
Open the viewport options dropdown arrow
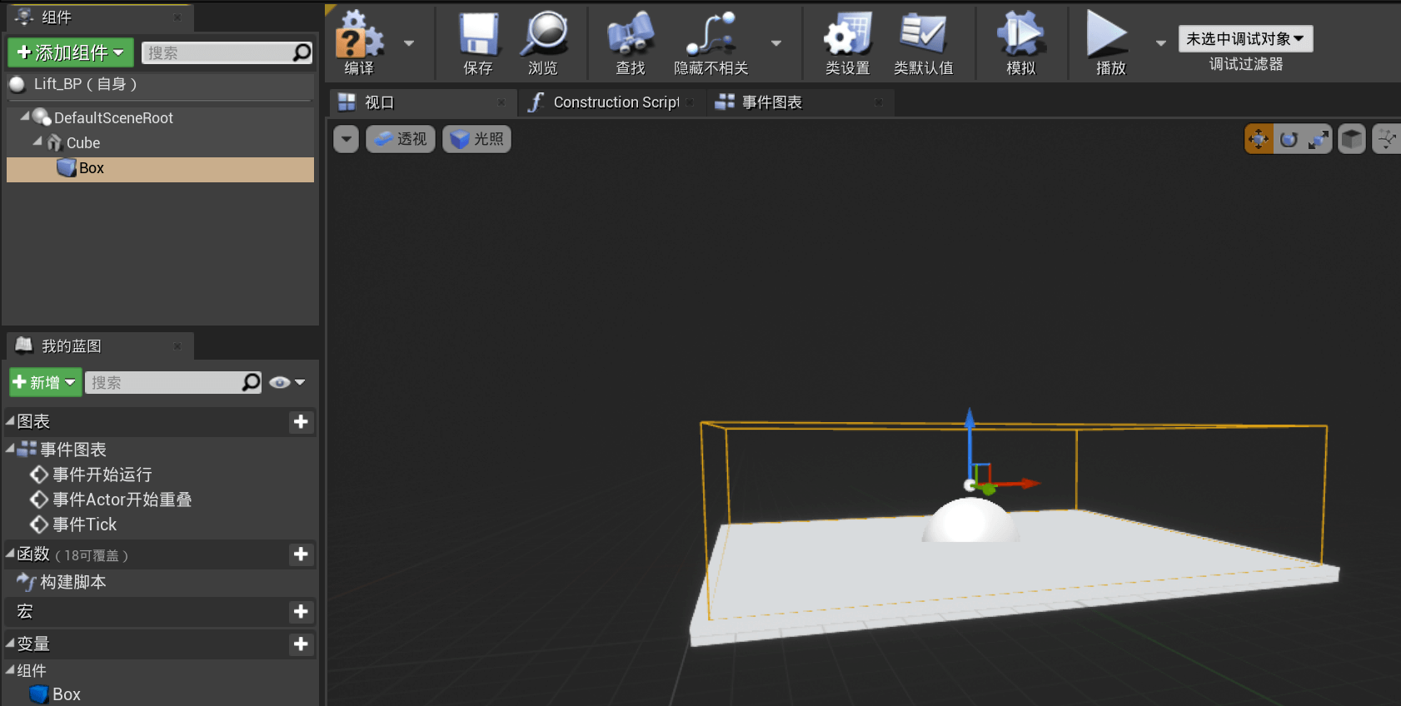(x=346, y=139)
